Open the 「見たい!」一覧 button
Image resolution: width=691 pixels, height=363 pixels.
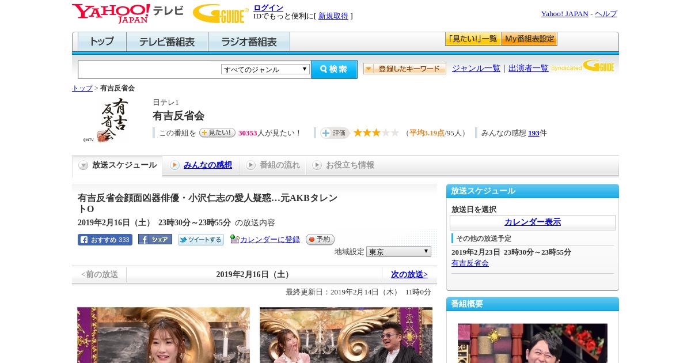coord(473,39)
